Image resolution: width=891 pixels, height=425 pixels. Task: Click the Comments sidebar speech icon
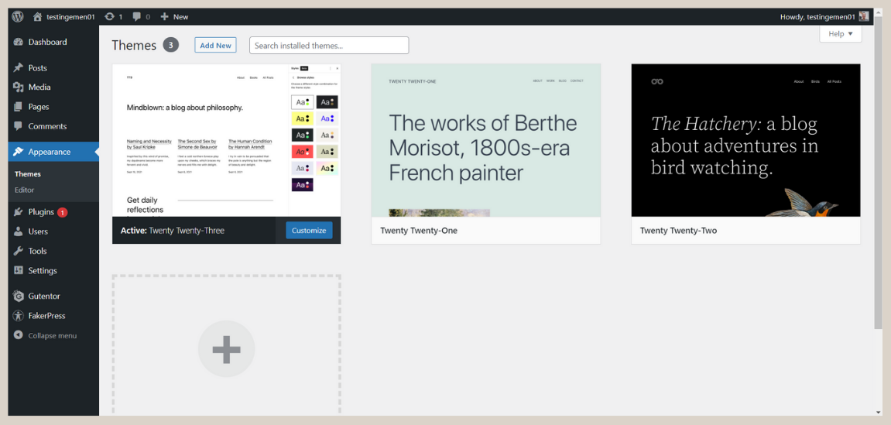[18, 126]
